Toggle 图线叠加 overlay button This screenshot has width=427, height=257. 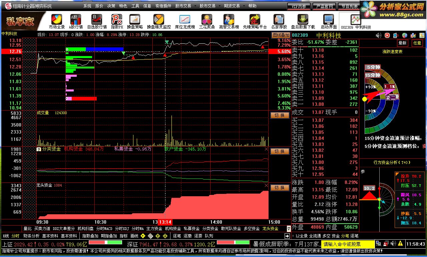281,35
